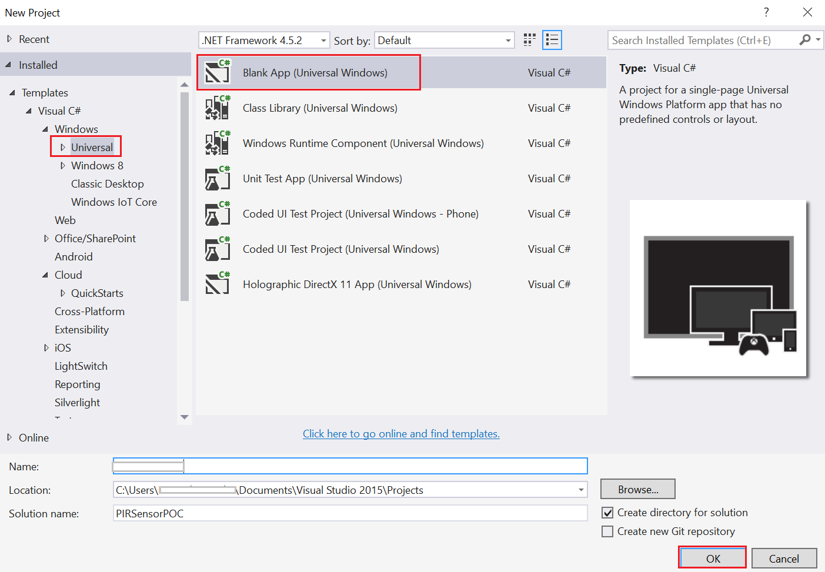Select Universal under Windows
The height and width of the screenshot is (572, 825).
tap(92, 147)
